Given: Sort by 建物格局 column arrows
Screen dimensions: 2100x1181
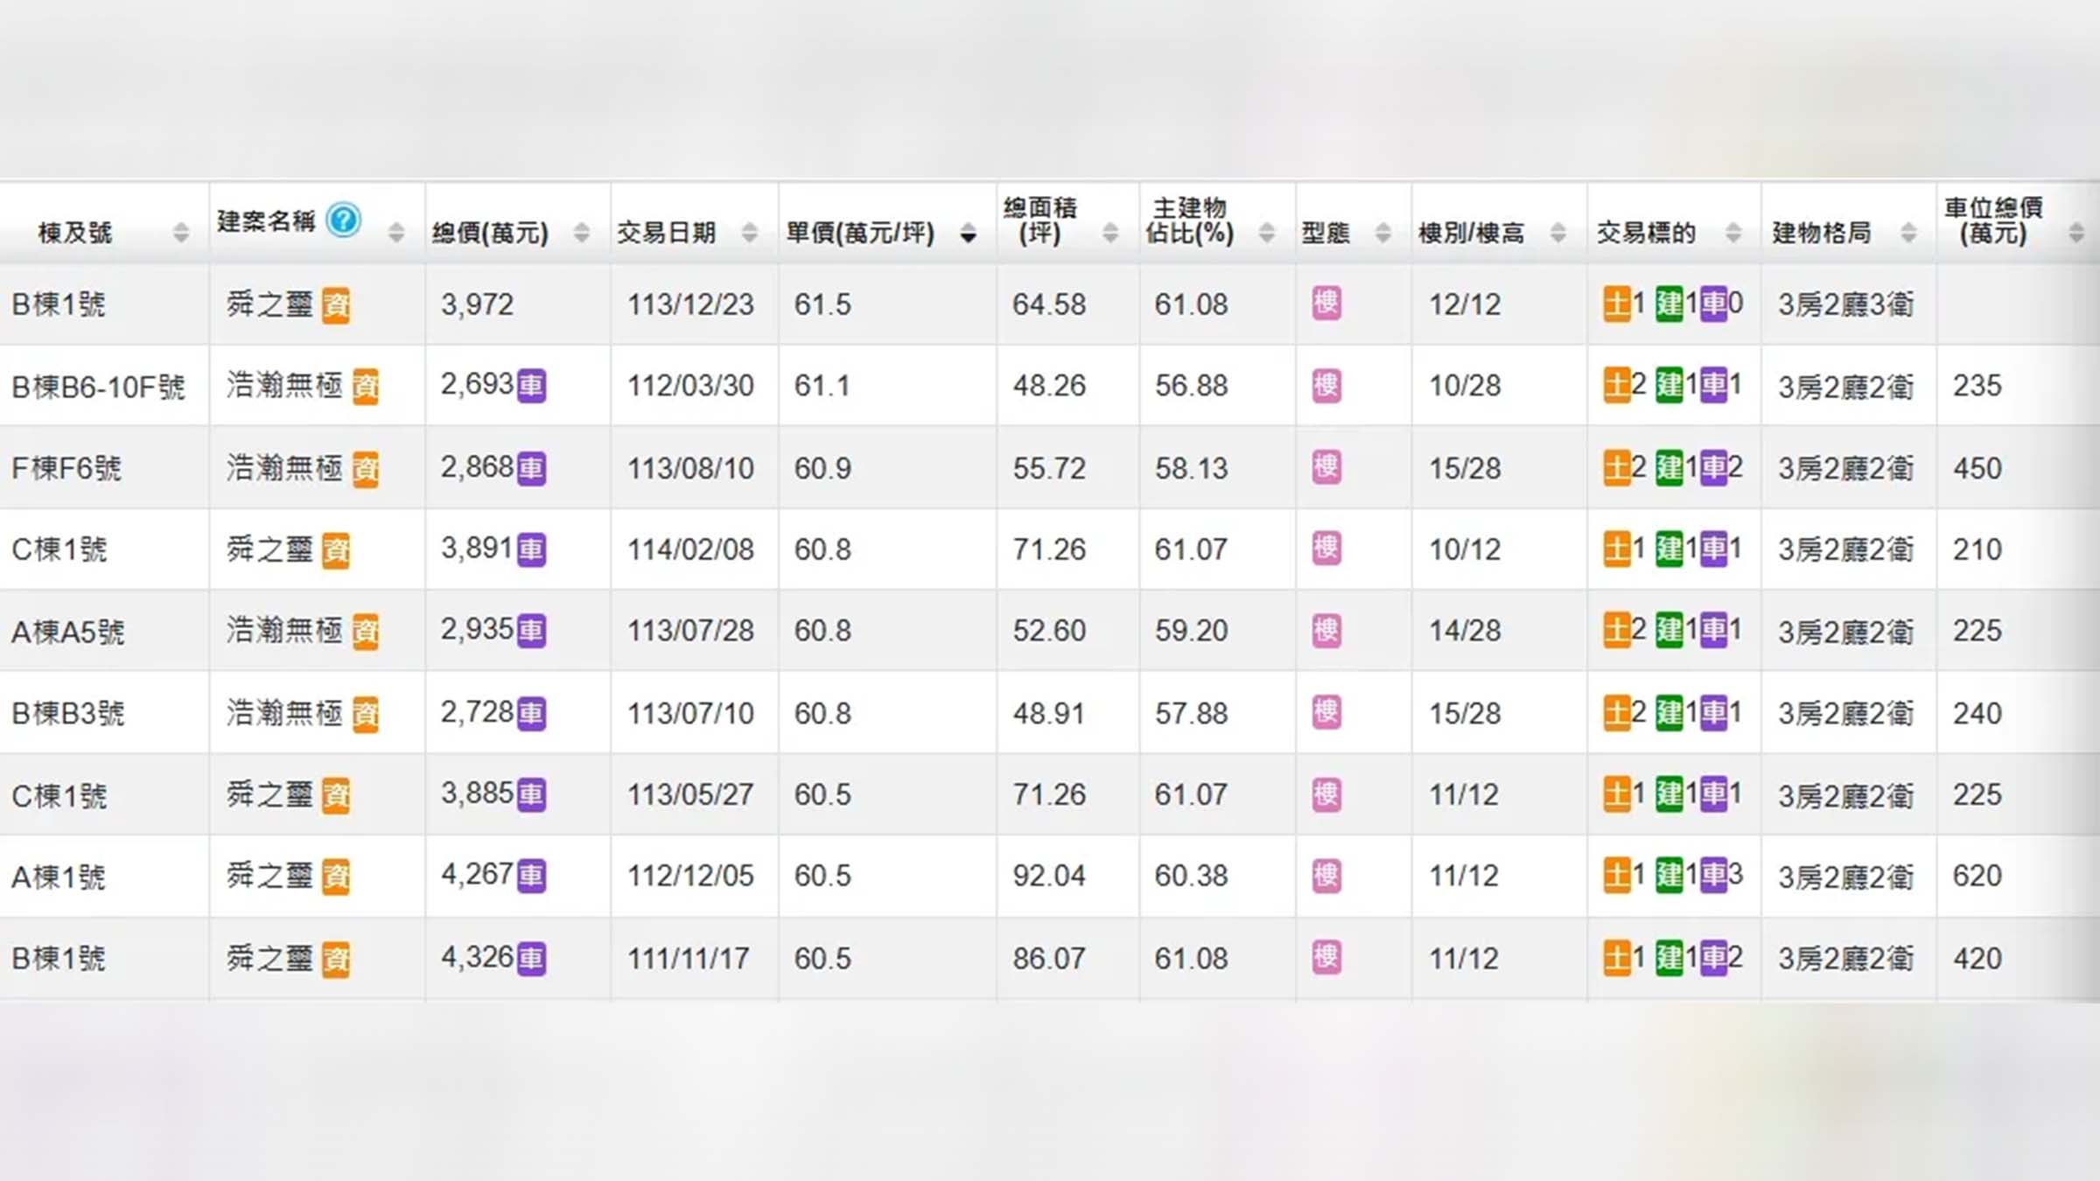Looking at the screenshot, I should 1908,233.
